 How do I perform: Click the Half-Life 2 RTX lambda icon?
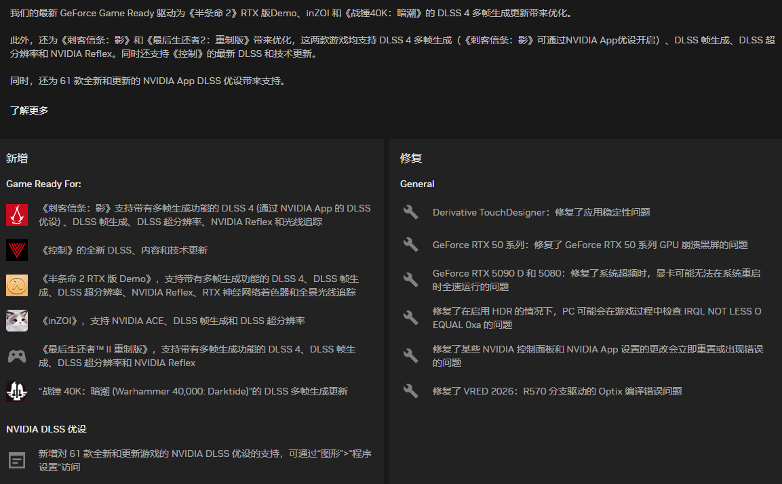pyautogui.click(x=16, y=285)
